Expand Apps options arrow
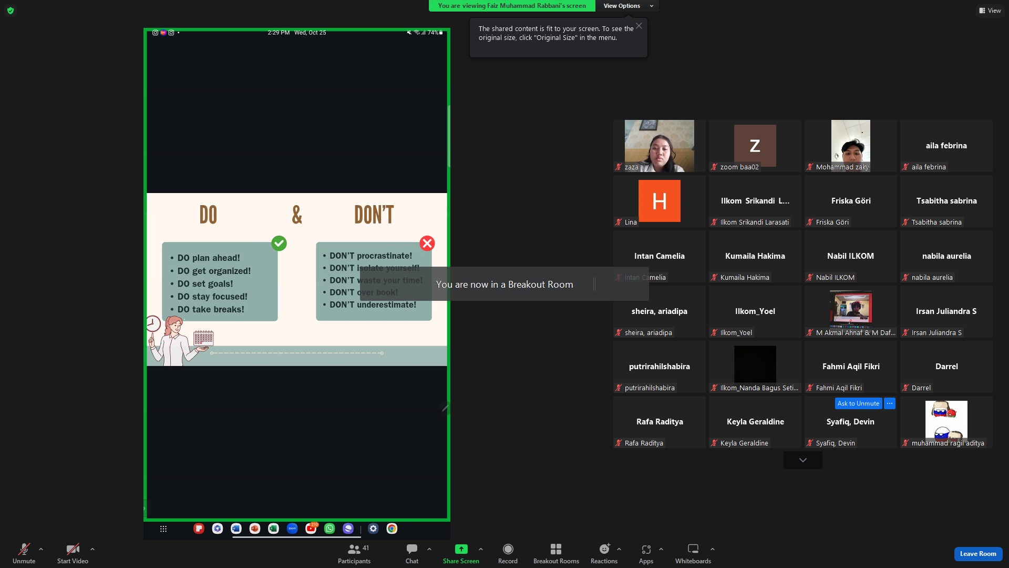 661,549
